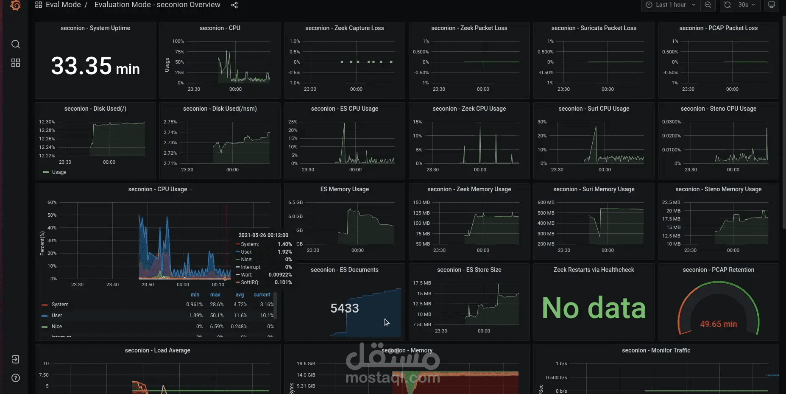Click the User swatch in CPU Usage legend

(x=45, y=316)
